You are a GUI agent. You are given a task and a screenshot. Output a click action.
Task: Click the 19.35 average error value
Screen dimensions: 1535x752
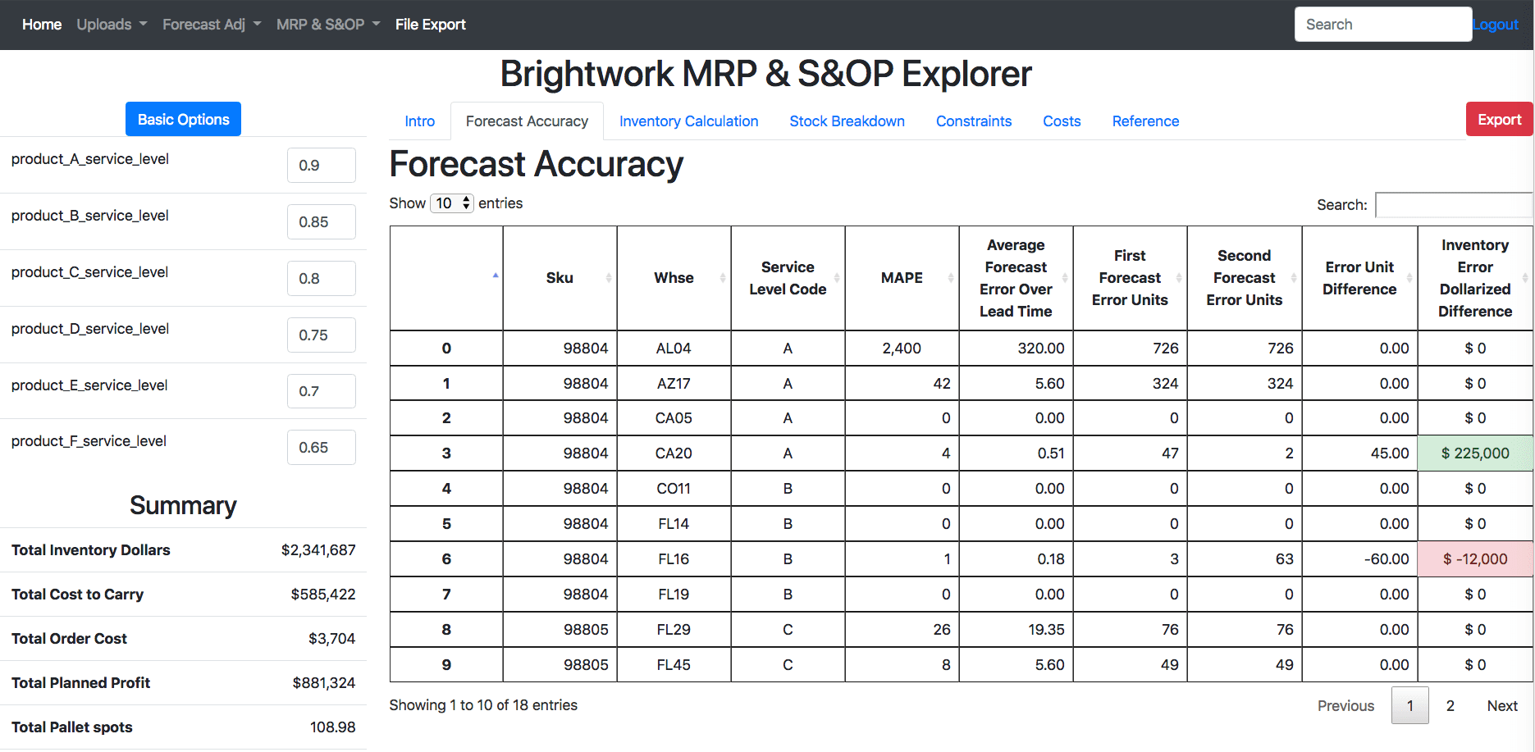click(x=1016, y=630)
